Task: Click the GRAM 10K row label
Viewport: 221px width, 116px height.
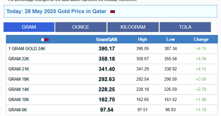Action: pyautogui.click(x=19, y=100)
